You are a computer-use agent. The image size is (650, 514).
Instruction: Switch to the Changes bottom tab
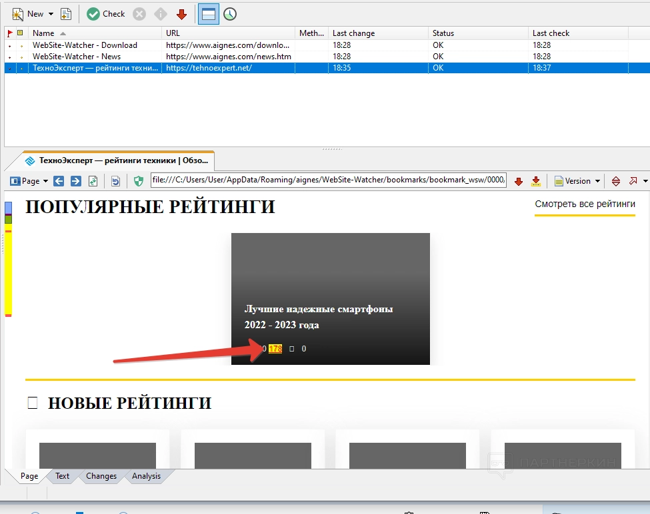tap(101, 476)
